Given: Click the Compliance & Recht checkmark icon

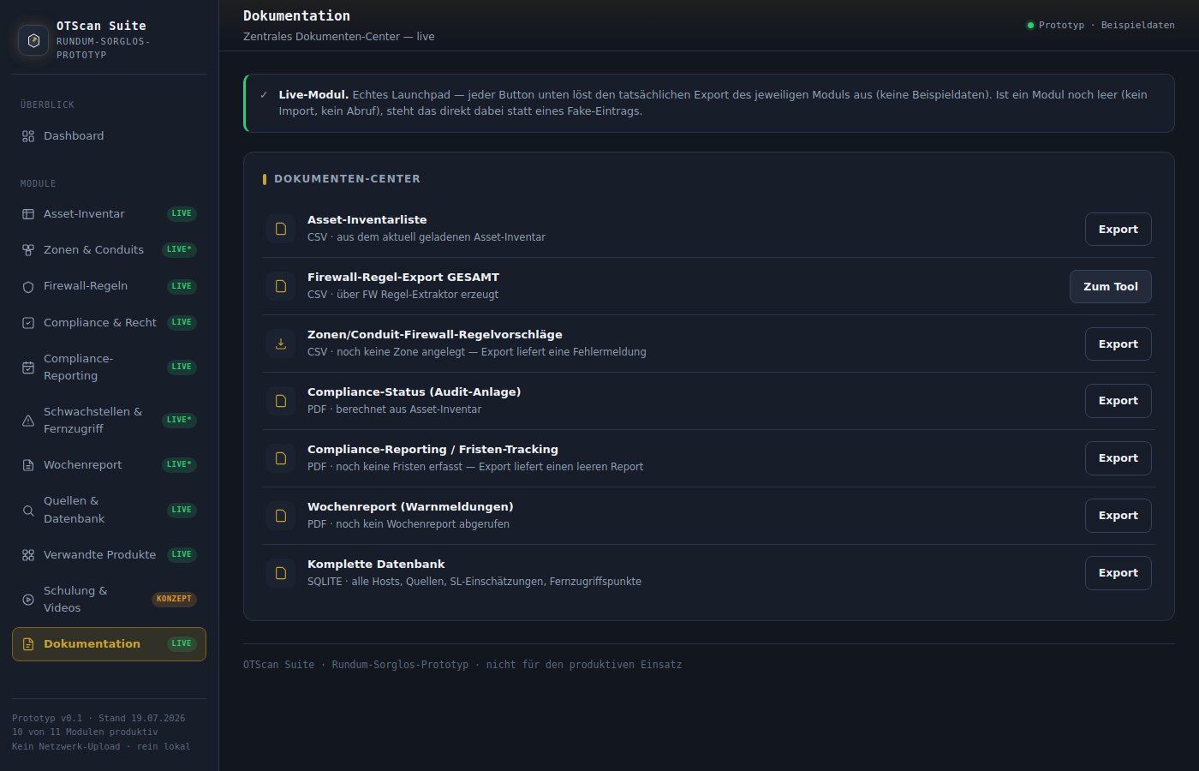Looking at the screenshot, I should click(28, 323).
